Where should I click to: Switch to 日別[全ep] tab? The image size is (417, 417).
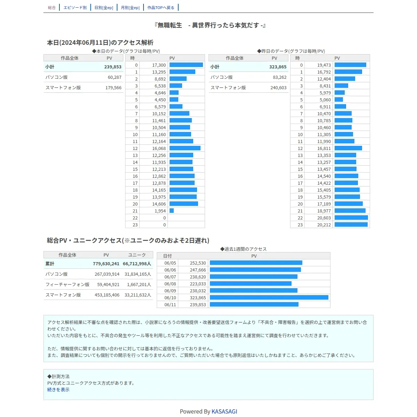click(104, 8)
